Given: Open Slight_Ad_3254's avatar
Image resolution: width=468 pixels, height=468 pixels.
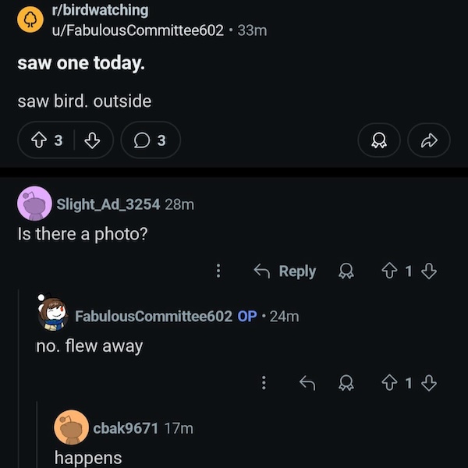Looking at the screenshot, I should 34,204.
